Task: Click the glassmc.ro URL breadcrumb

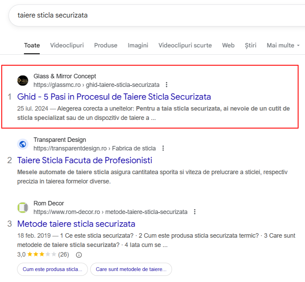Action: pos(97,85)
